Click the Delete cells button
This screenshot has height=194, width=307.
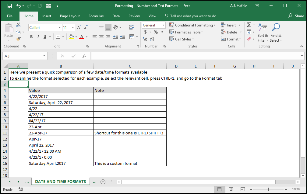[231, 32]
